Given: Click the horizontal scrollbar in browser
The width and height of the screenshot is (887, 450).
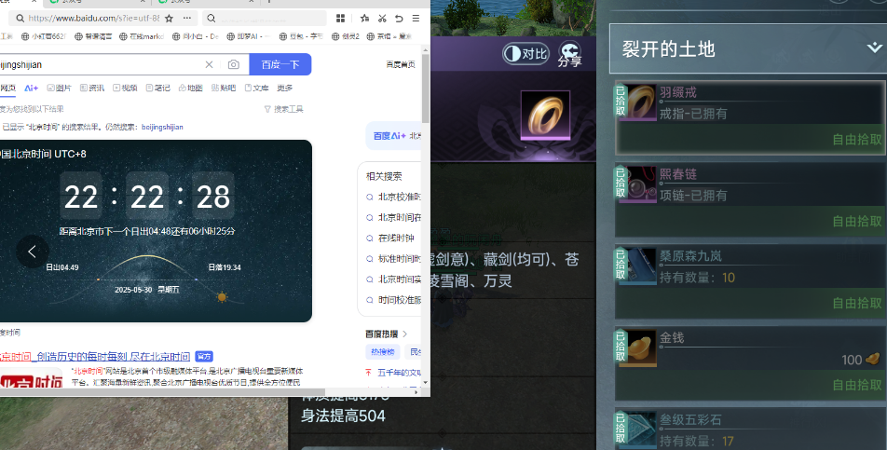Looking at the screenshot, I should point(163,391).
